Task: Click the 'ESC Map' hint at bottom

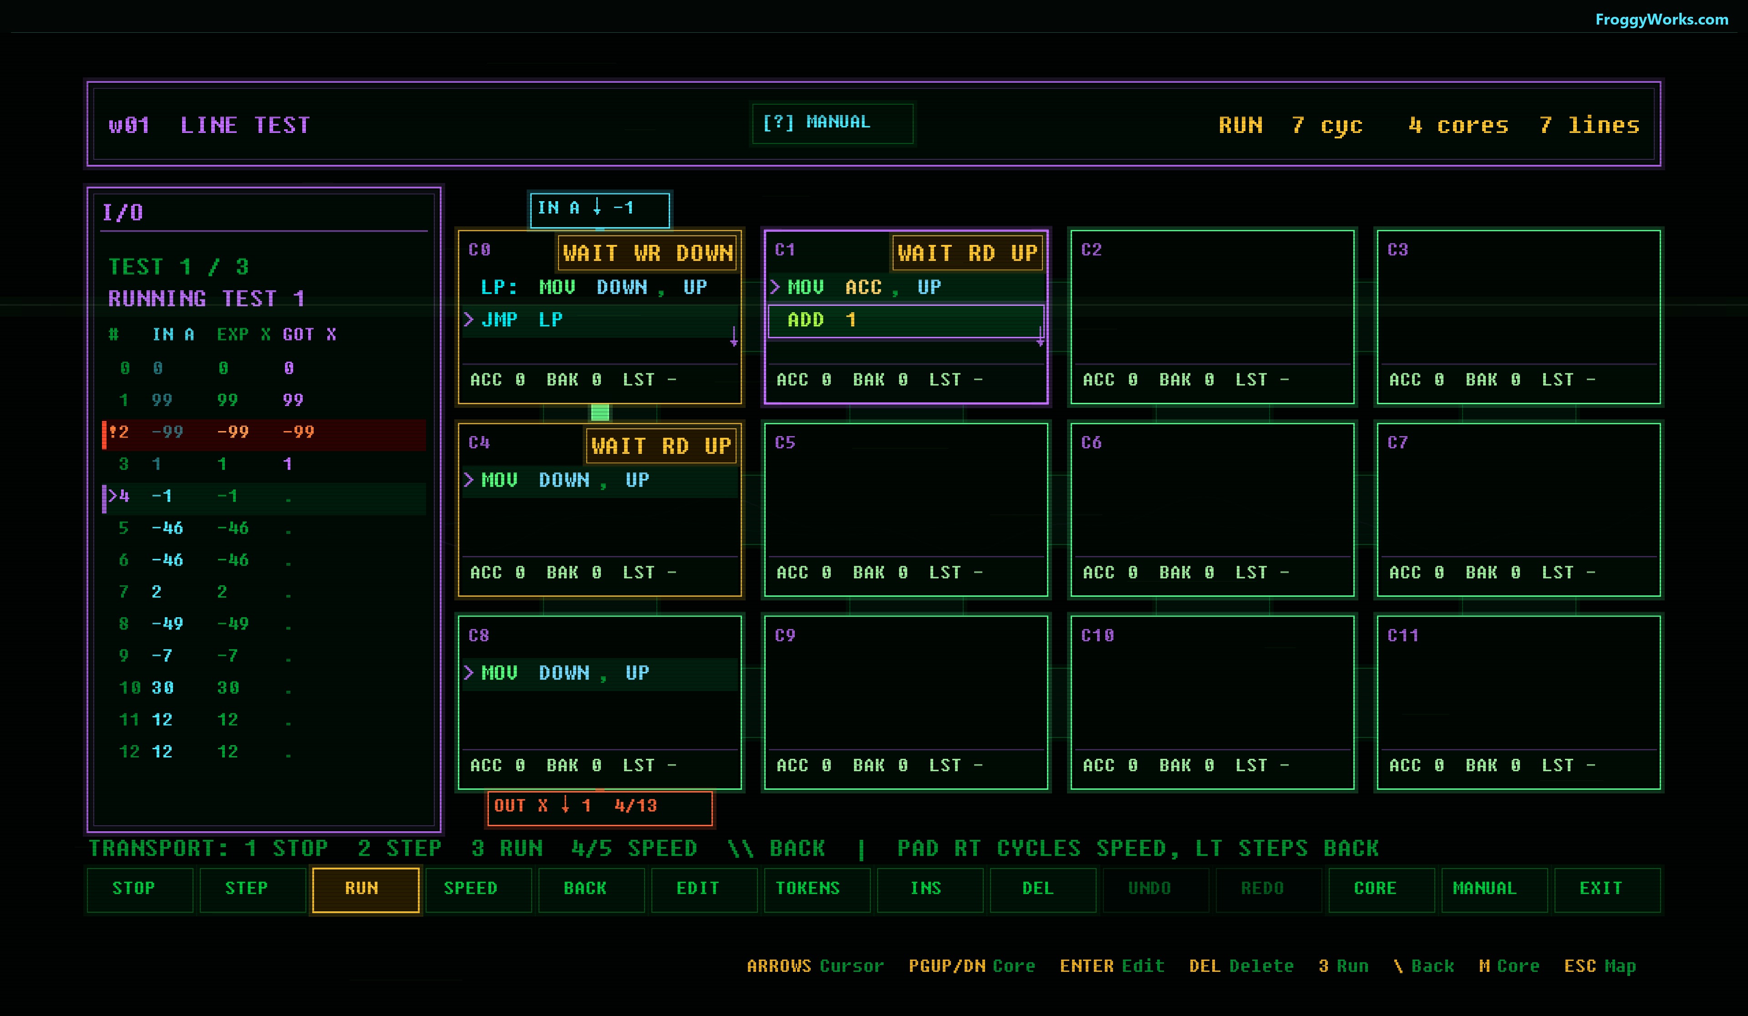Action: click(x=1600, y=966)
